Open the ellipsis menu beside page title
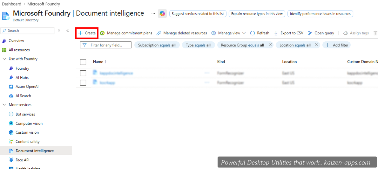Viewport: 378px width, 169px height. point(153,13)
